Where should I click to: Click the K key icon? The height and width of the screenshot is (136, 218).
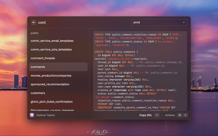point(185,115)
